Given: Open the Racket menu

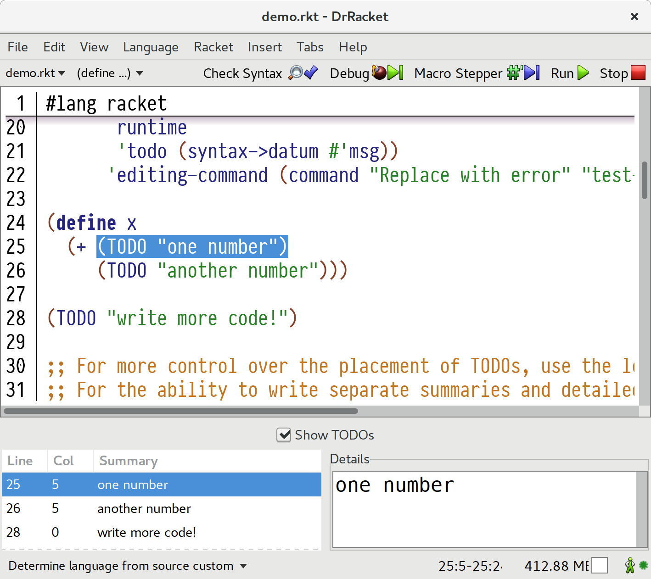Looking at the screenshot, I should [x=213, y=47].
